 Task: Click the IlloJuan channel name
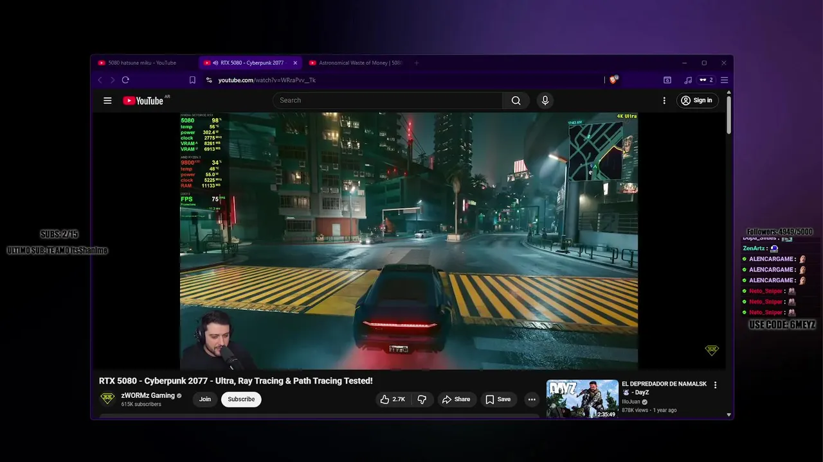pyautogui.click(x=631, y=402)
